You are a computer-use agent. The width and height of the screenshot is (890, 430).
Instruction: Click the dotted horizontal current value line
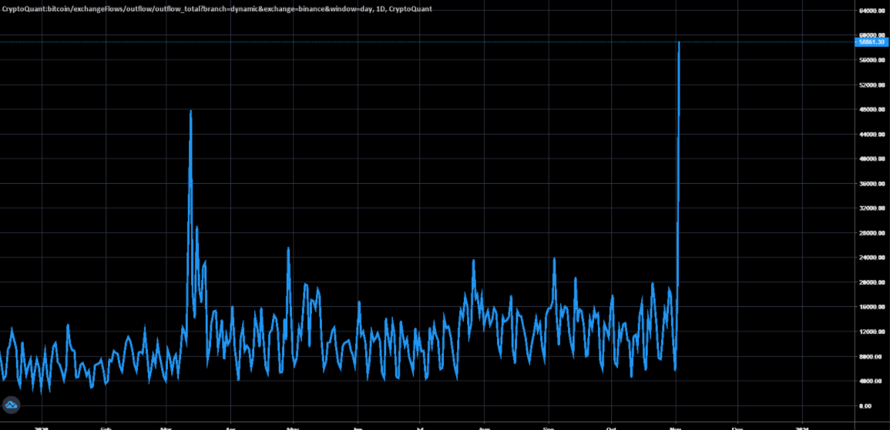385,42
